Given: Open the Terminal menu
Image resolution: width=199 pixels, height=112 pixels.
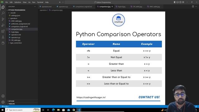Looking at the screenshot, I should [40, 2].
